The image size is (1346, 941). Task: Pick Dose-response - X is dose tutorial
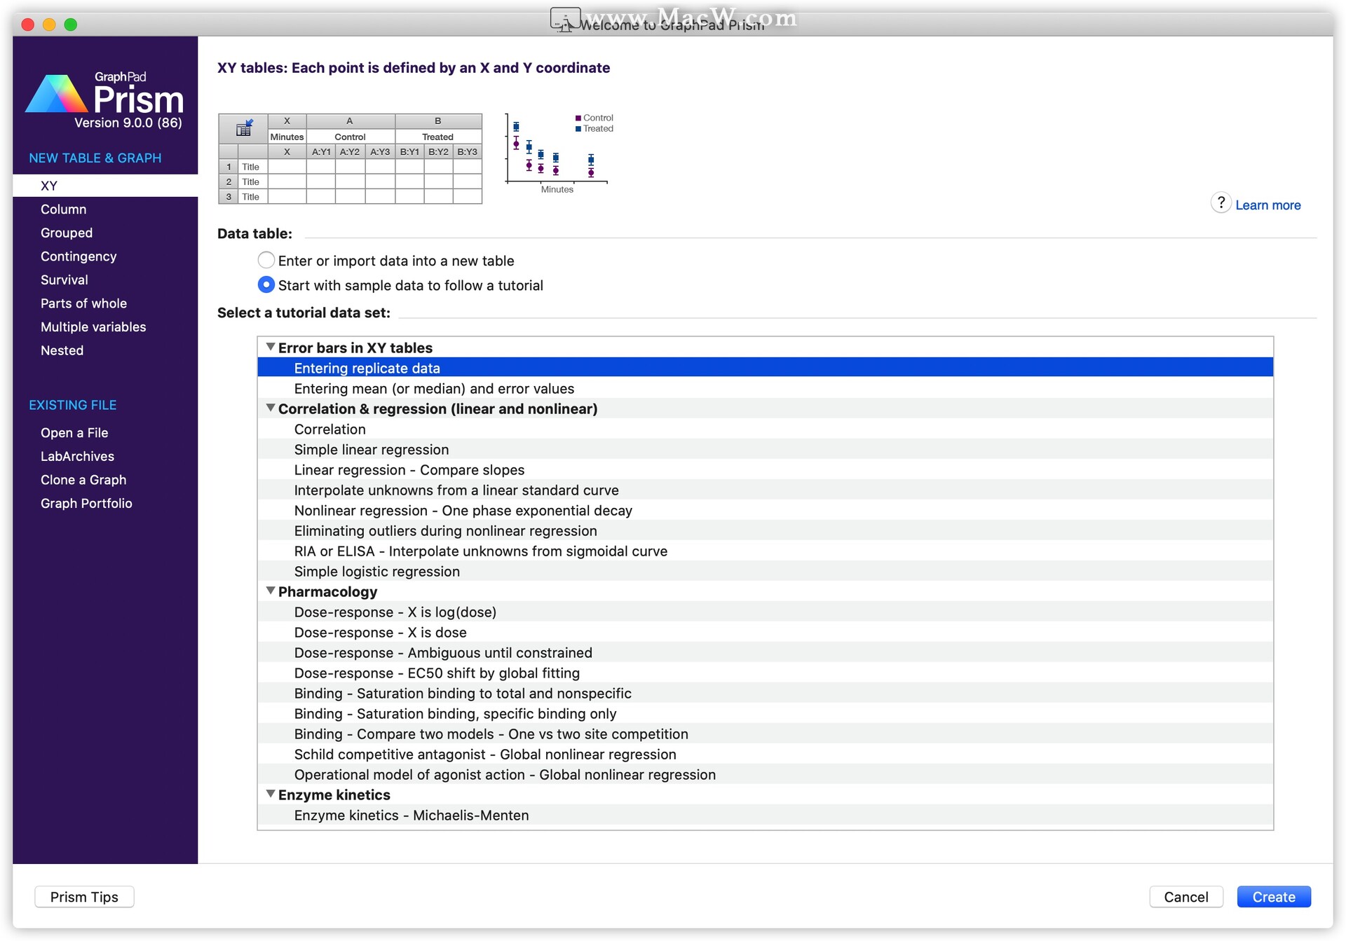click(380, 633)
